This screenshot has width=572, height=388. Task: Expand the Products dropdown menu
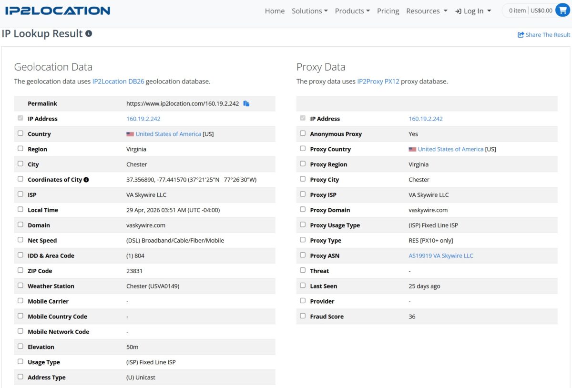pos(352,11)
